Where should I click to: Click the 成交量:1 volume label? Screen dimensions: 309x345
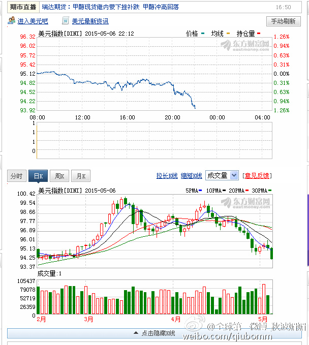[x=49, y=273]
